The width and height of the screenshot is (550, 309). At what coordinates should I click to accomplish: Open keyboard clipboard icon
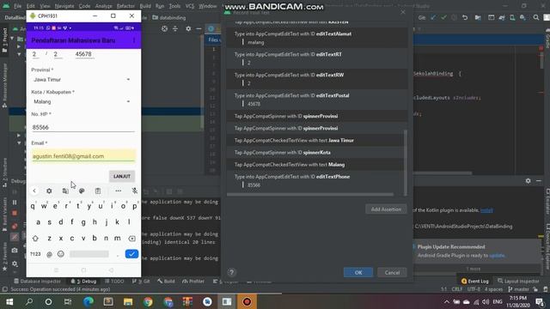click(x=98, y=191)
